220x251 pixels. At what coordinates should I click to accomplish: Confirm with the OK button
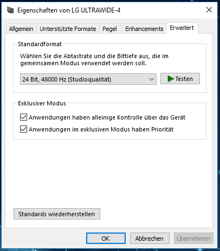click(x=106, y=239)
